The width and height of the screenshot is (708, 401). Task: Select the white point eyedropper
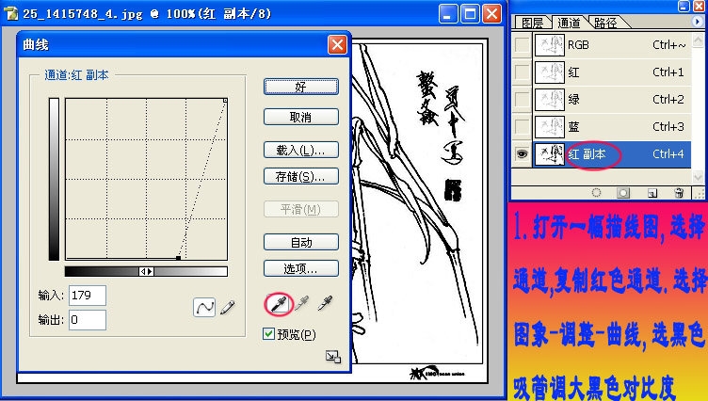(325, 304)
